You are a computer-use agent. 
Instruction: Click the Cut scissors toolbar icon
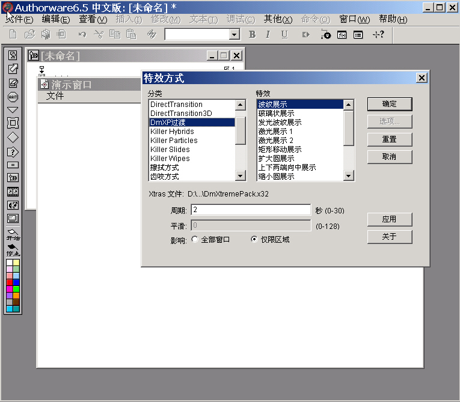[99, 35]
